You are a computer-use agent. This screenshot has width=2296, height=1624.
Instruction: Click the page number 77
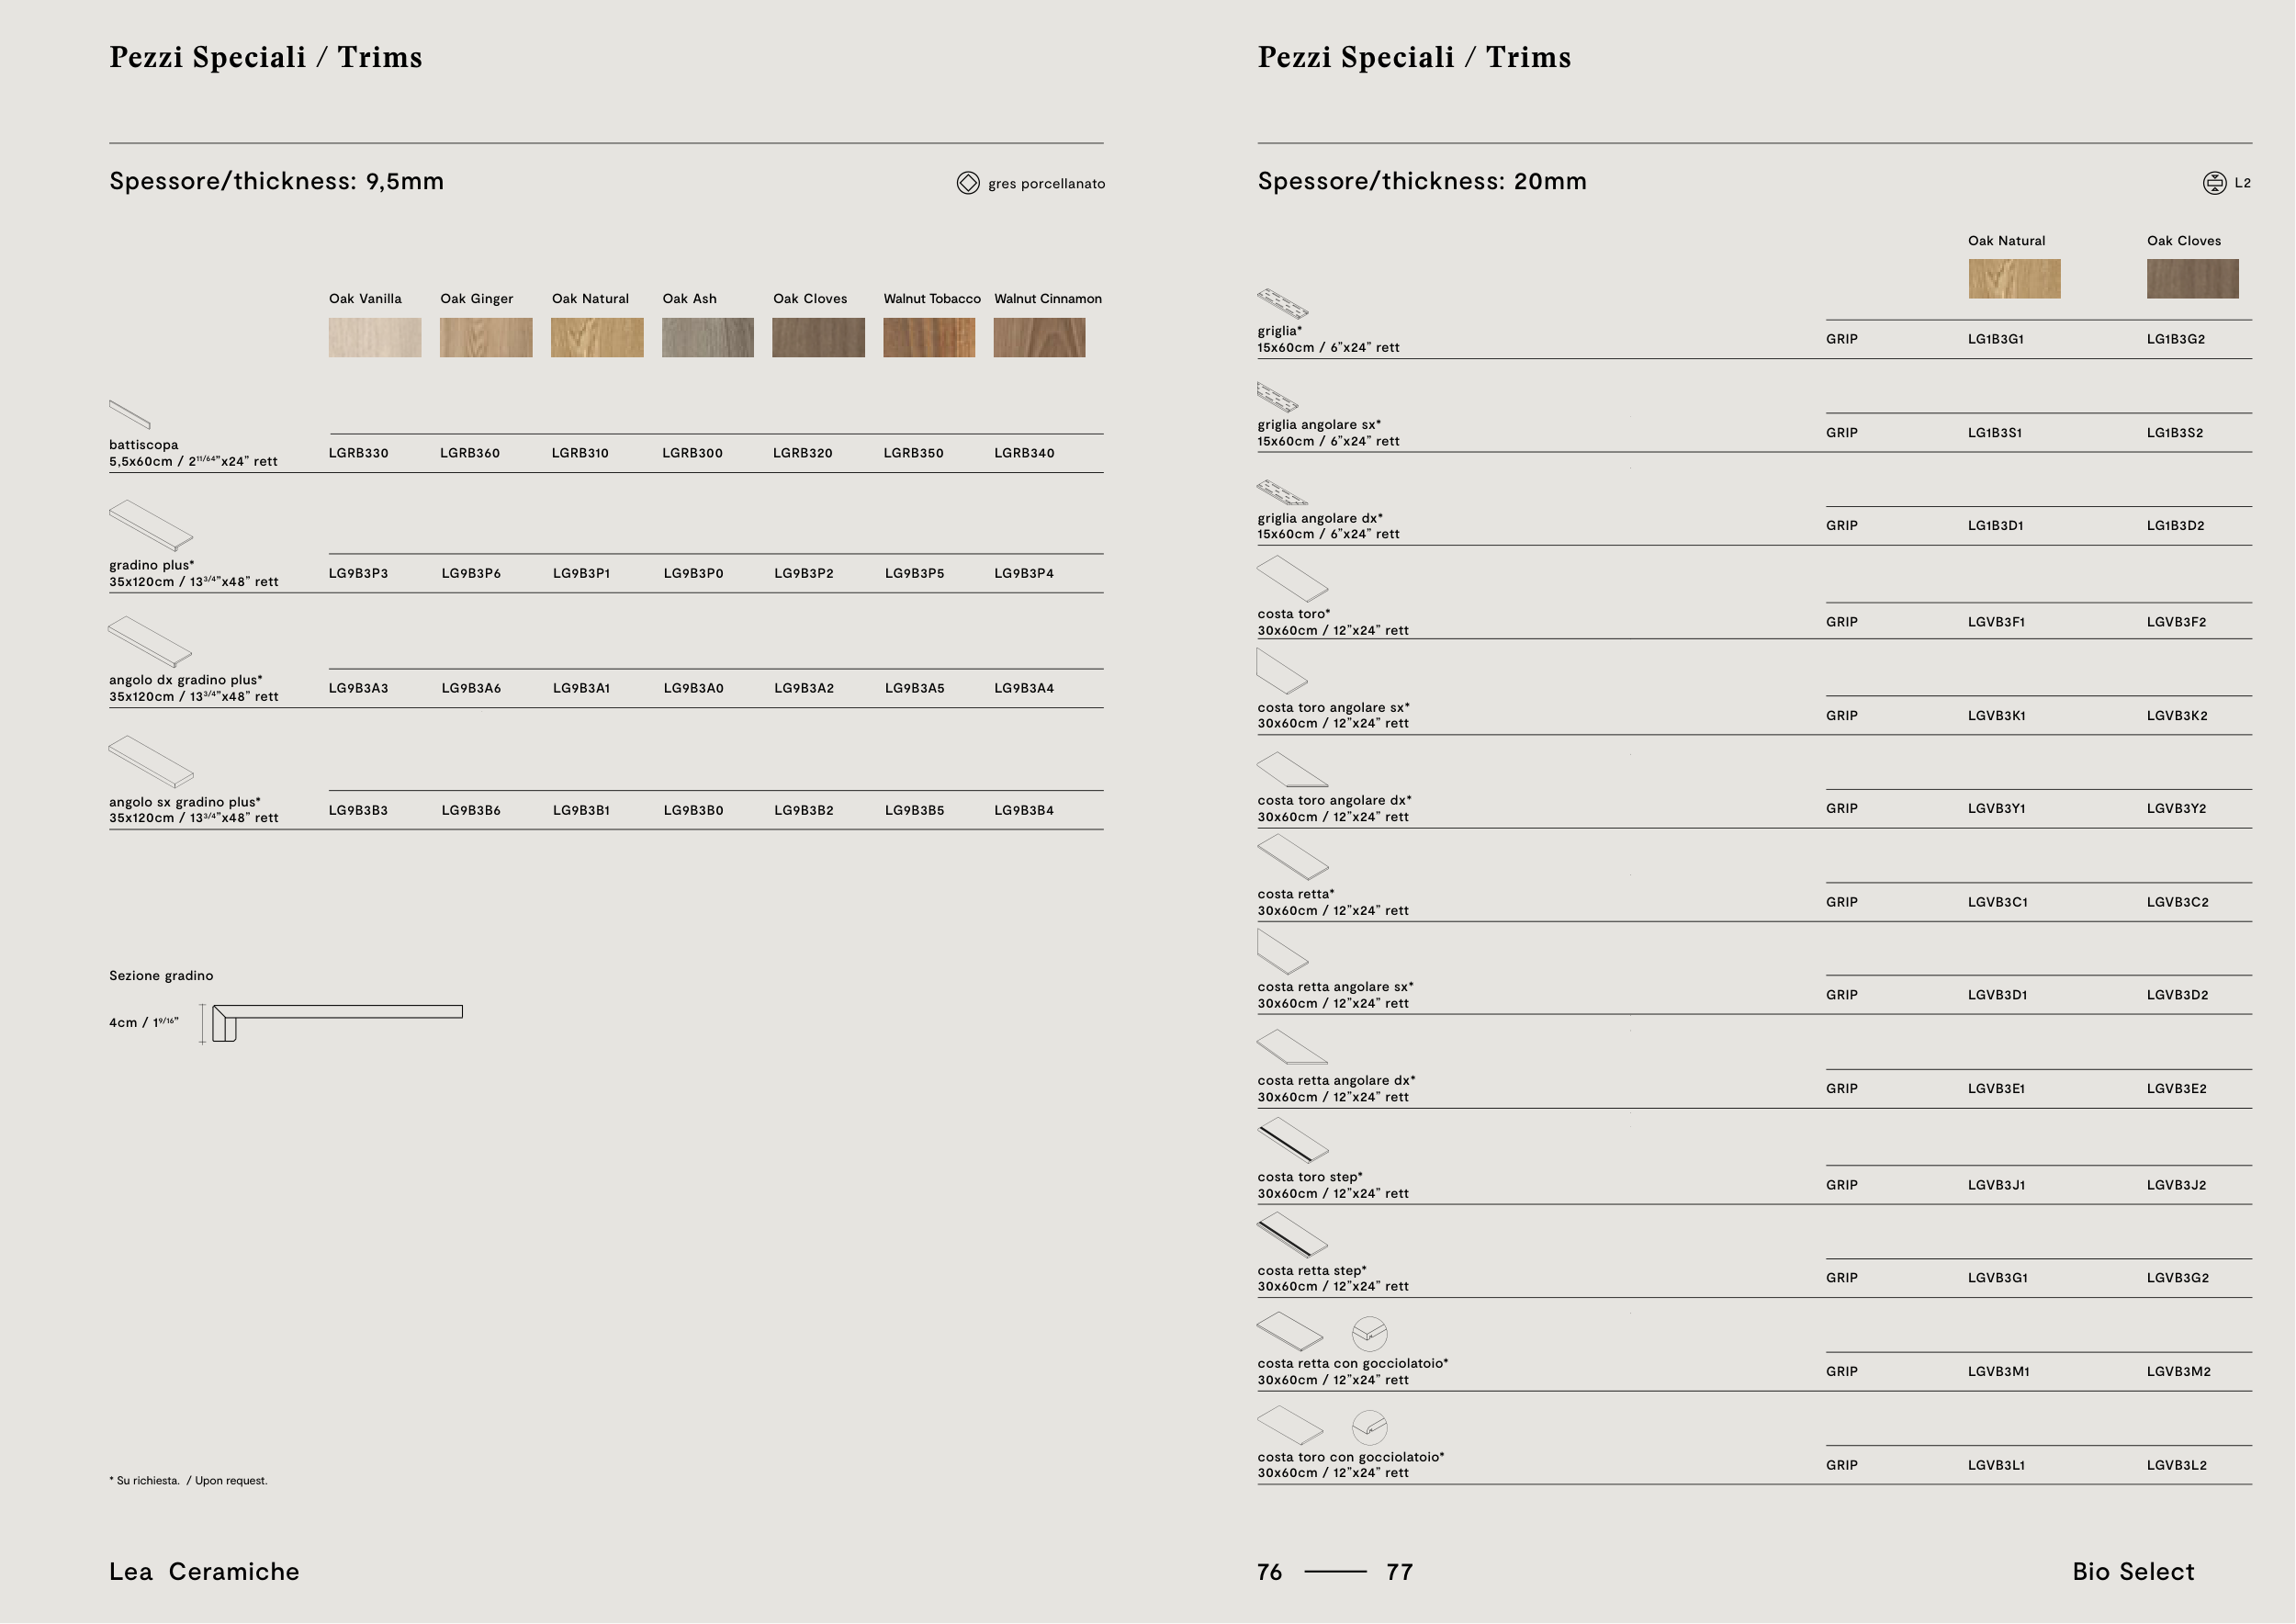click(x=1399, y=1572)
